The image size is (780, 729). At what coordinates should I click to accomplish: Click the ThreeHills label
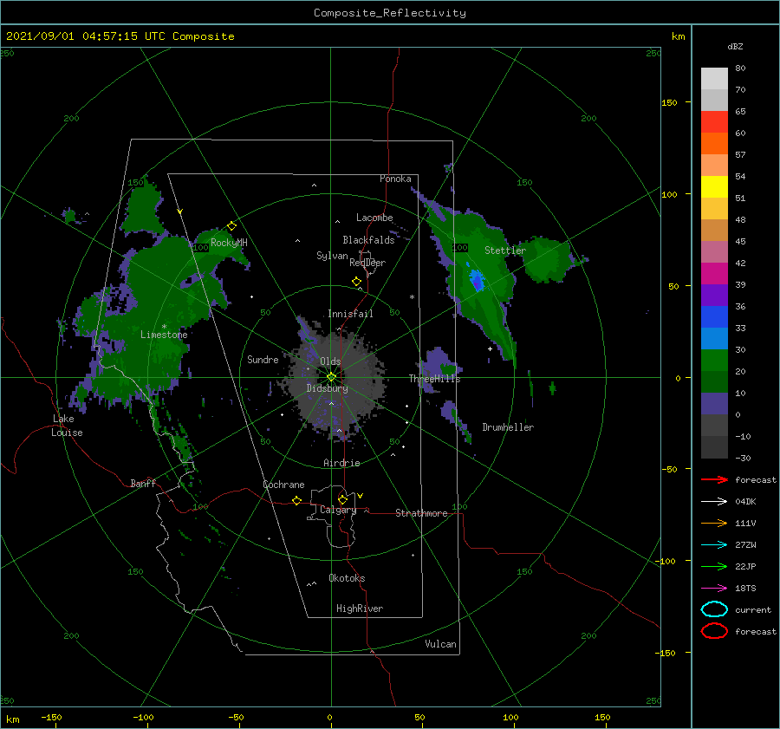[x=435, y=379]
